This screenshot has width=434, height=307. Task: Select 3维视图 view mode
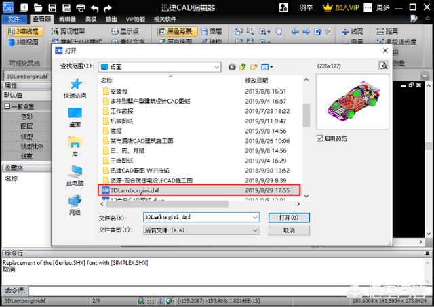23,42
